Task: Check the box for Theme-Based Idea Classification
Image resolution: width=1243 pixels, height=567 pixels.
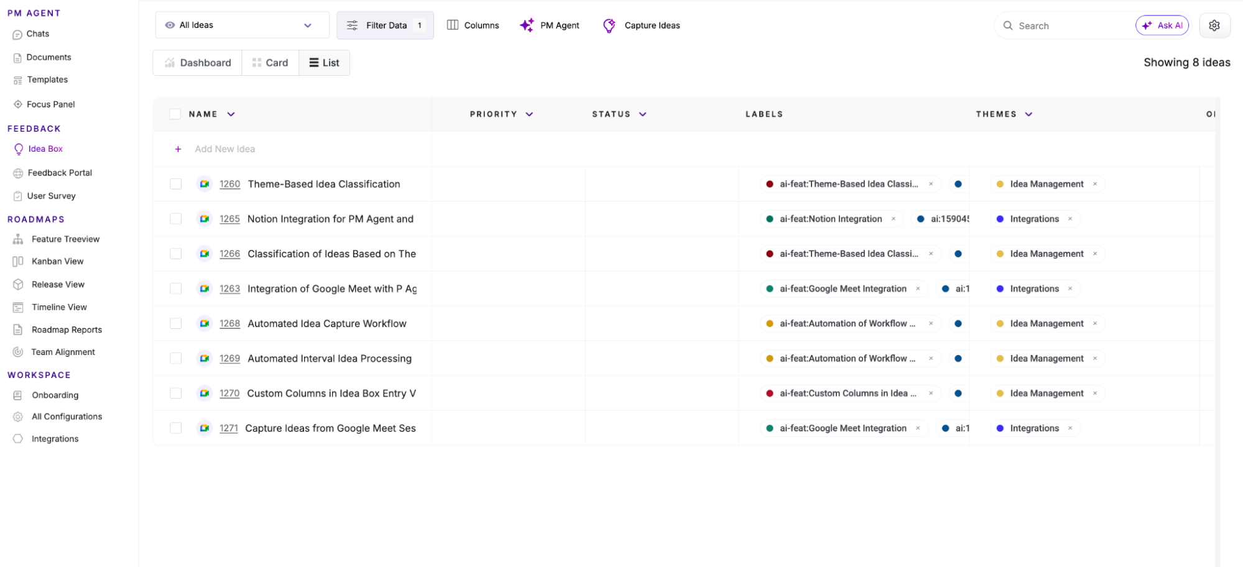Action: tap(175, 184)
